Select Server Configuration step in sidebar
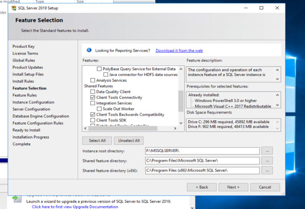This screenshot has width=305, height=209. tap(31, 109)
